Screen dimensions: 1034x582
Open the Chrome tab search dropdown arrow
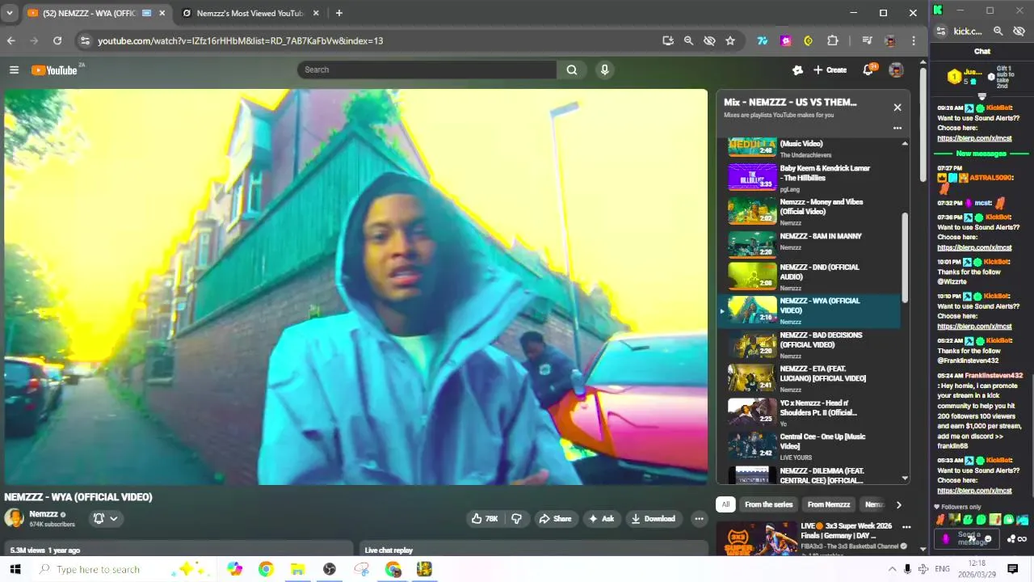point(10,13)
